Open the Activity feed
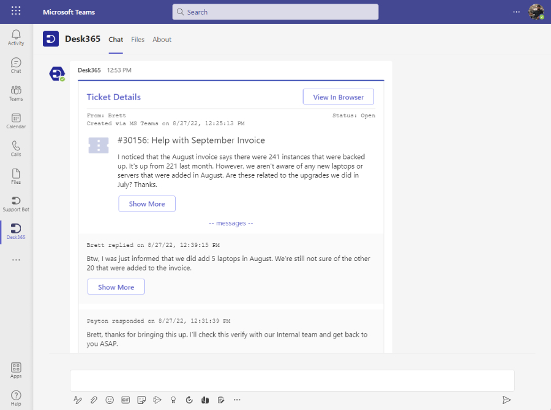This screenshot has height=410, width=551. tap(16, 37)
